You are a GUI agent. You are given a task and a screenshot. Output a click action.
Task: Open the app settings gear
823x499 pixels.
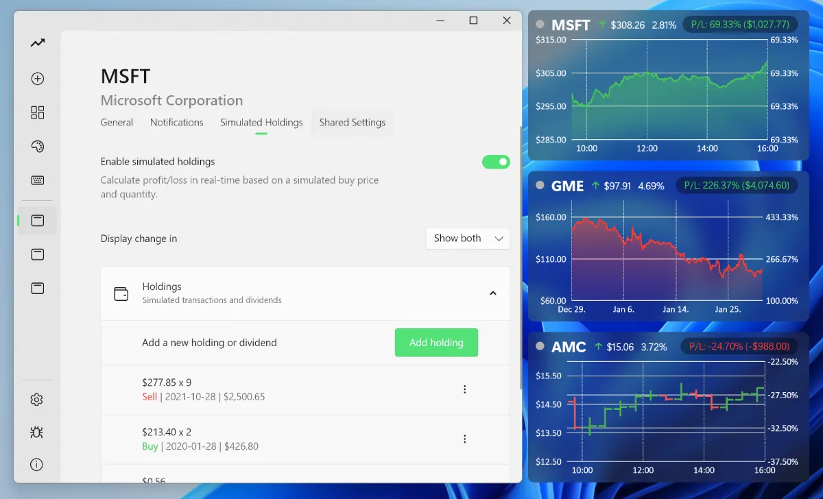[x=36, y=399]
